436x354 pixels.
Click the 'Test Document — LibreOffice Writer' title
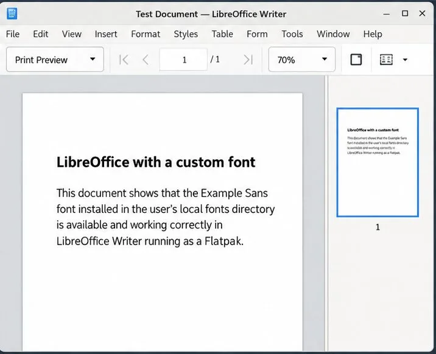coord(211,14)
